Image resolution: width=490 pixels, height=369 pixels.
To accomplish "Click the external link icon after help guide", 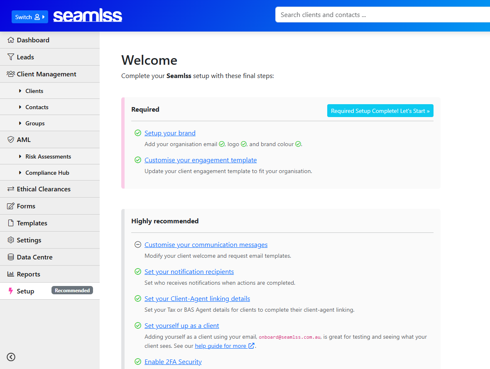I will pos(251,346).
